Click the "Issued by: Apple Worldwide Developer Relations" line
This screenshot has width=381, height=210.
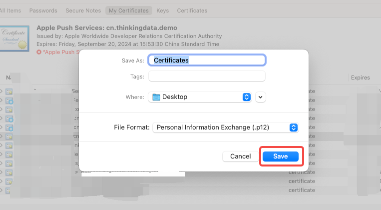129,36
